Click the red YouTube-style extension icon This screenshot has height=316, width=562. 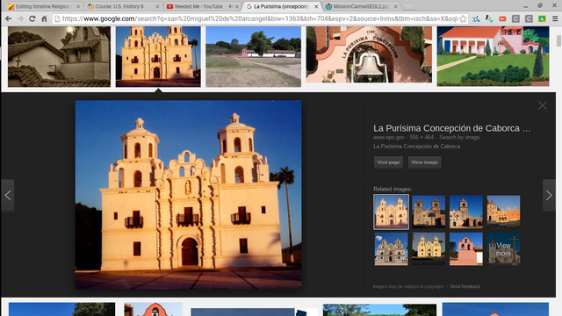point(502,18)
